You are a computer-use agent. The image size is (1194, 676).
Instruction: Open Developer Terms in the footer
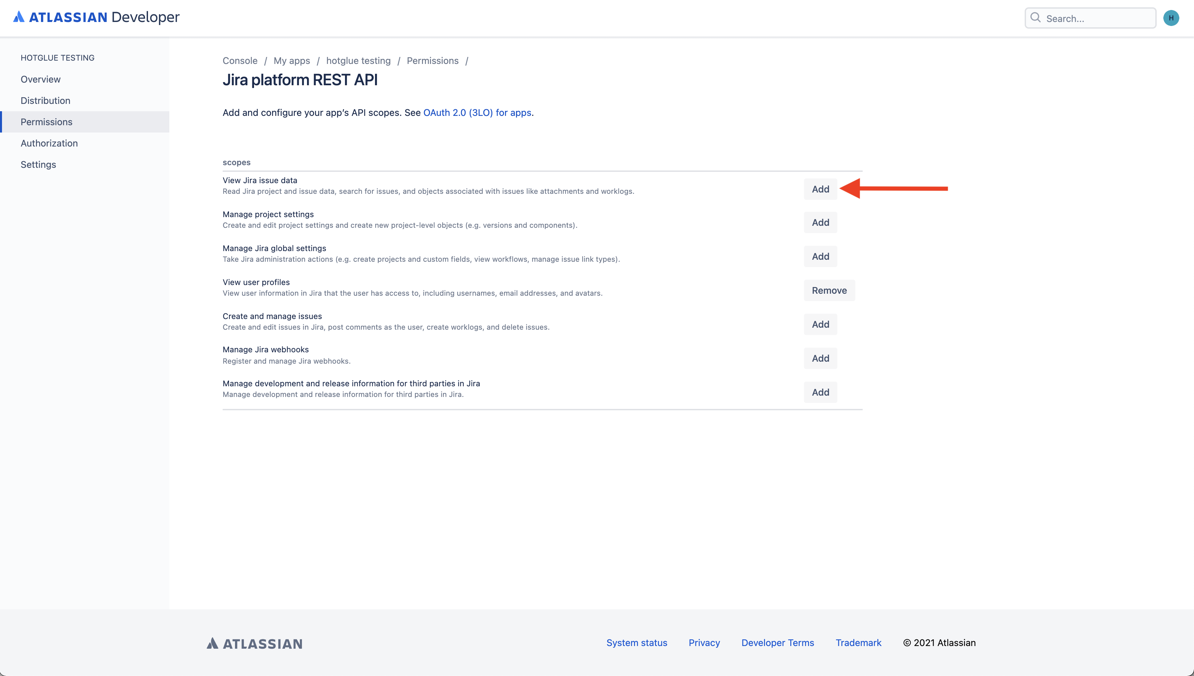point(777,643)
